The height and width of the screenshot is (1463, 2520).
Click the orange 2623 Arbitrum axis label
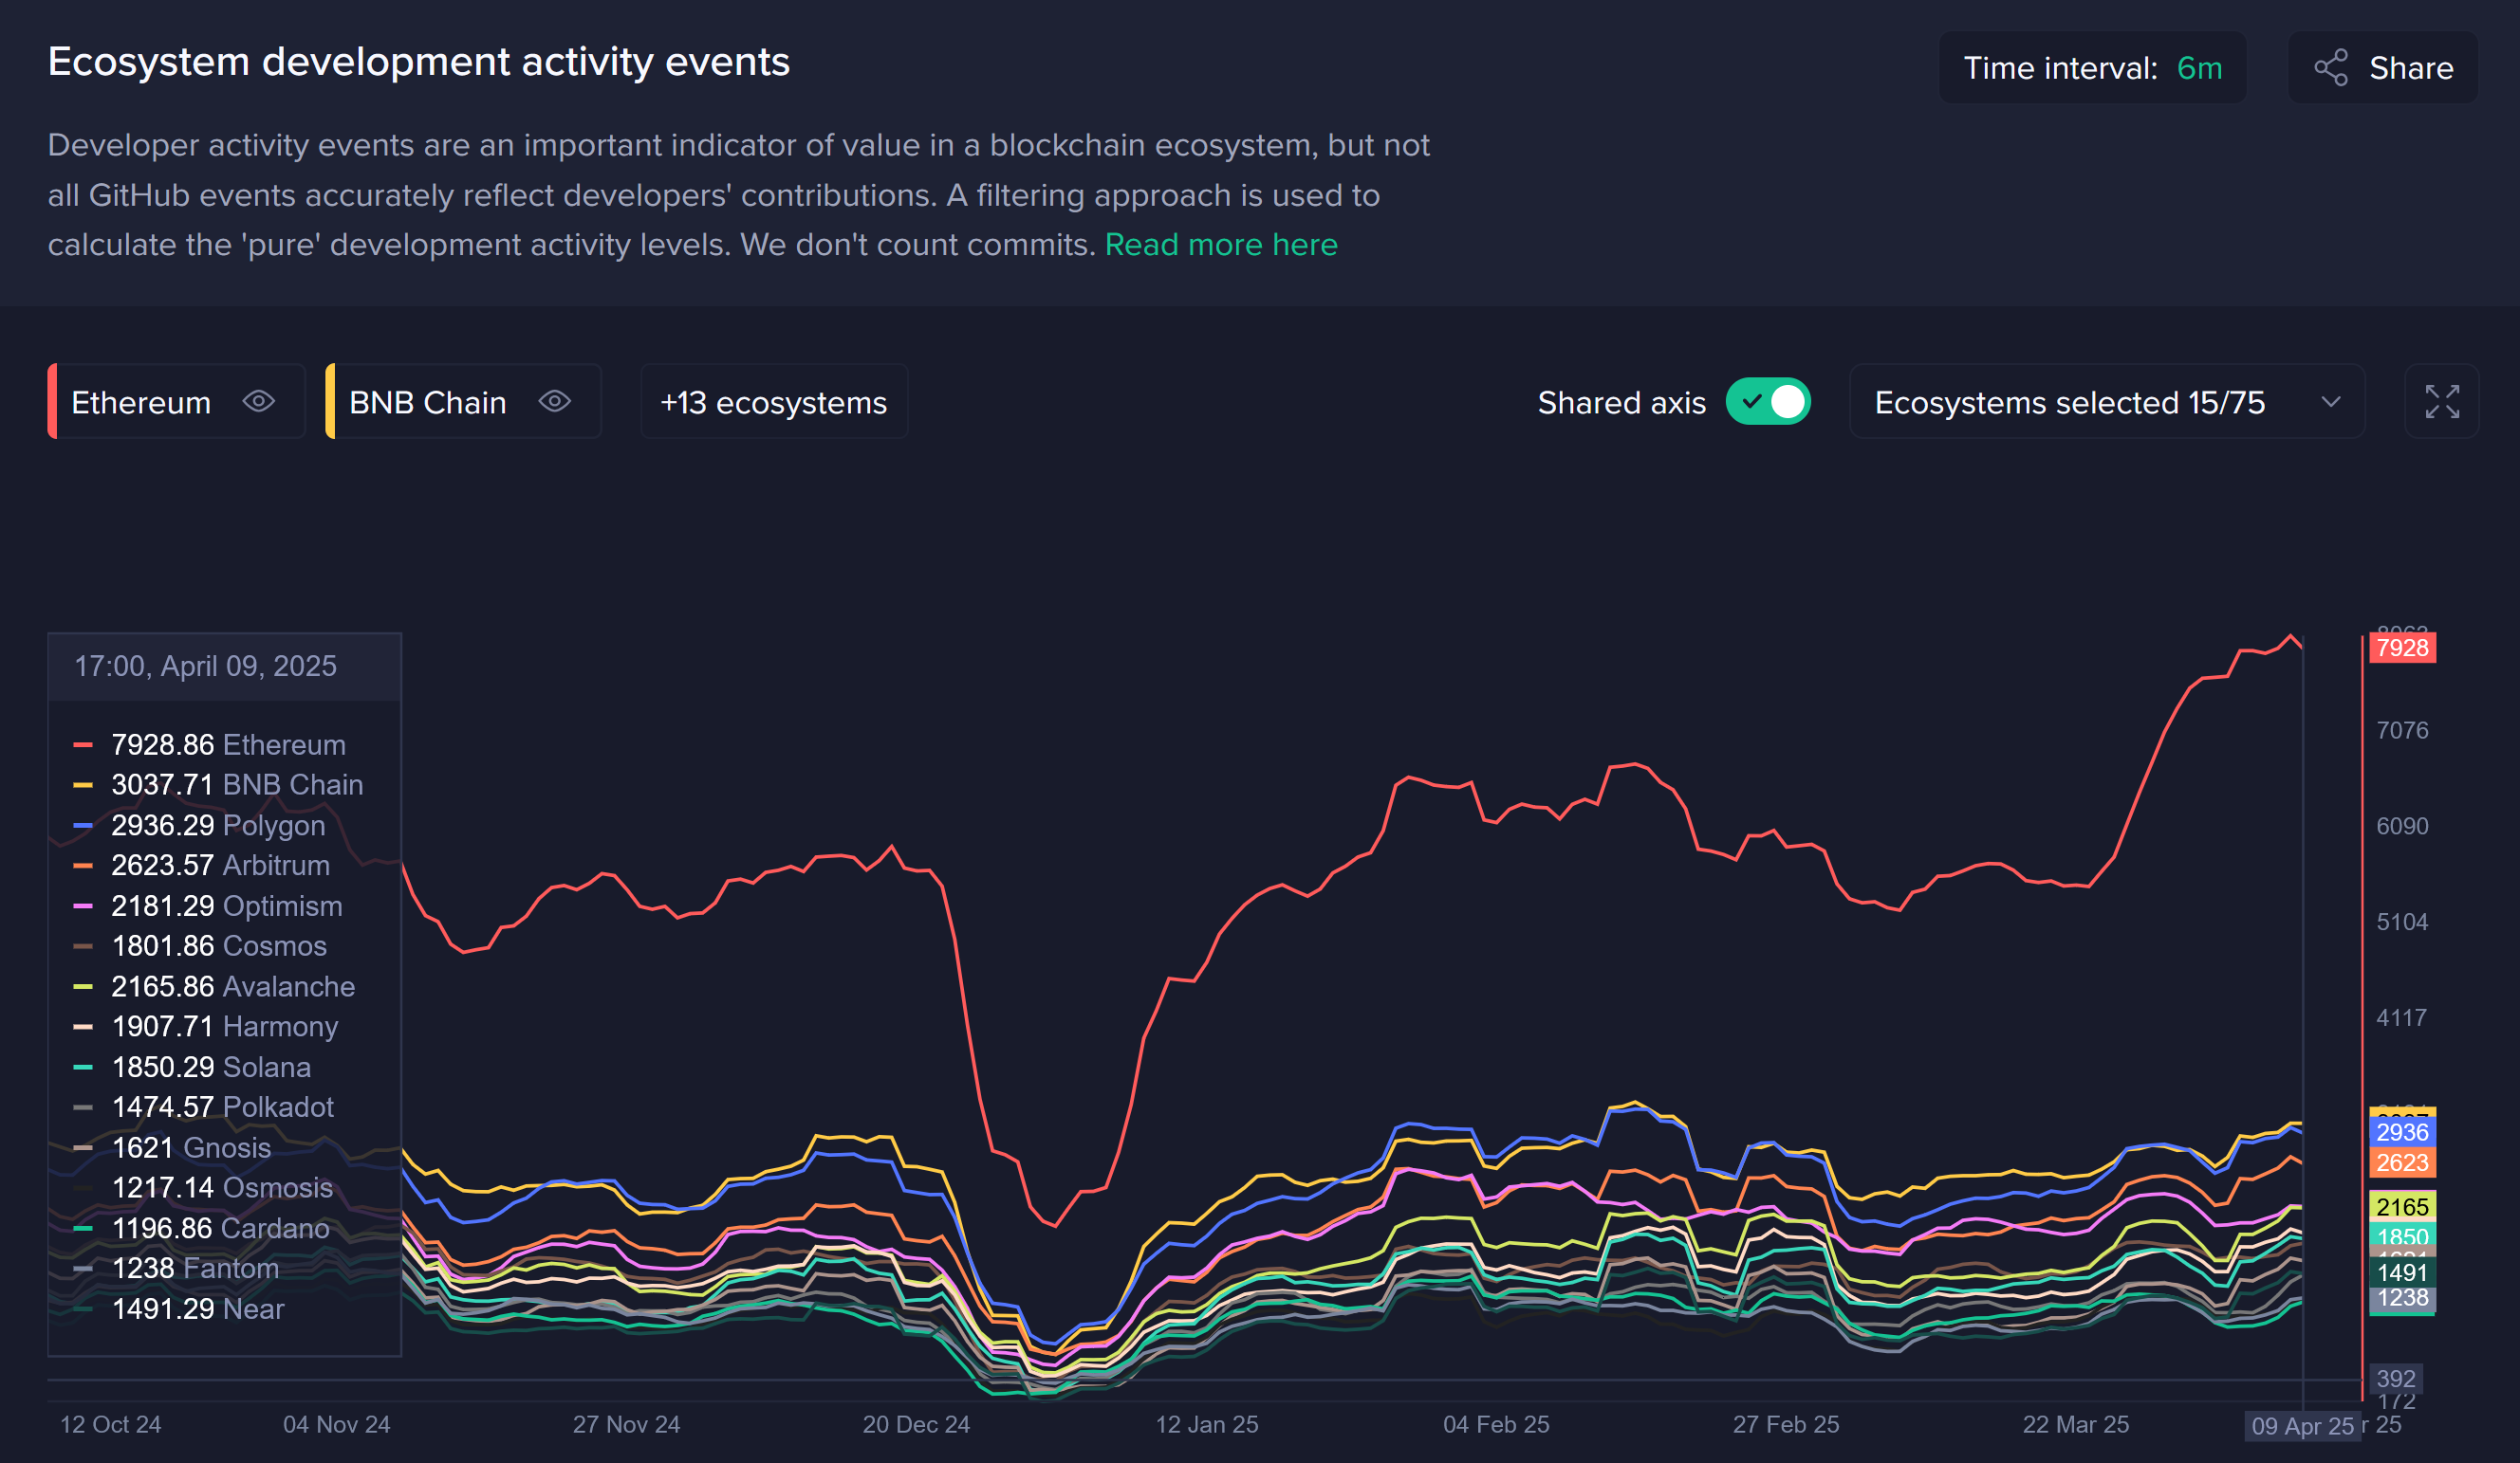pos(2401,1162)
